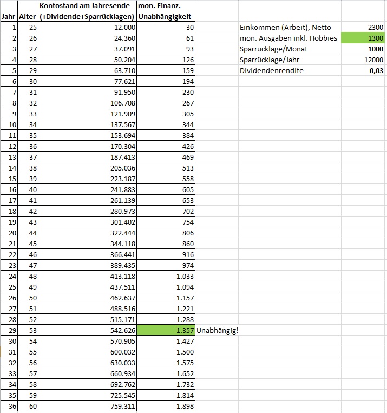Select the bold savings value 1000
Screen dimensions: 387x413
point(363,49)
